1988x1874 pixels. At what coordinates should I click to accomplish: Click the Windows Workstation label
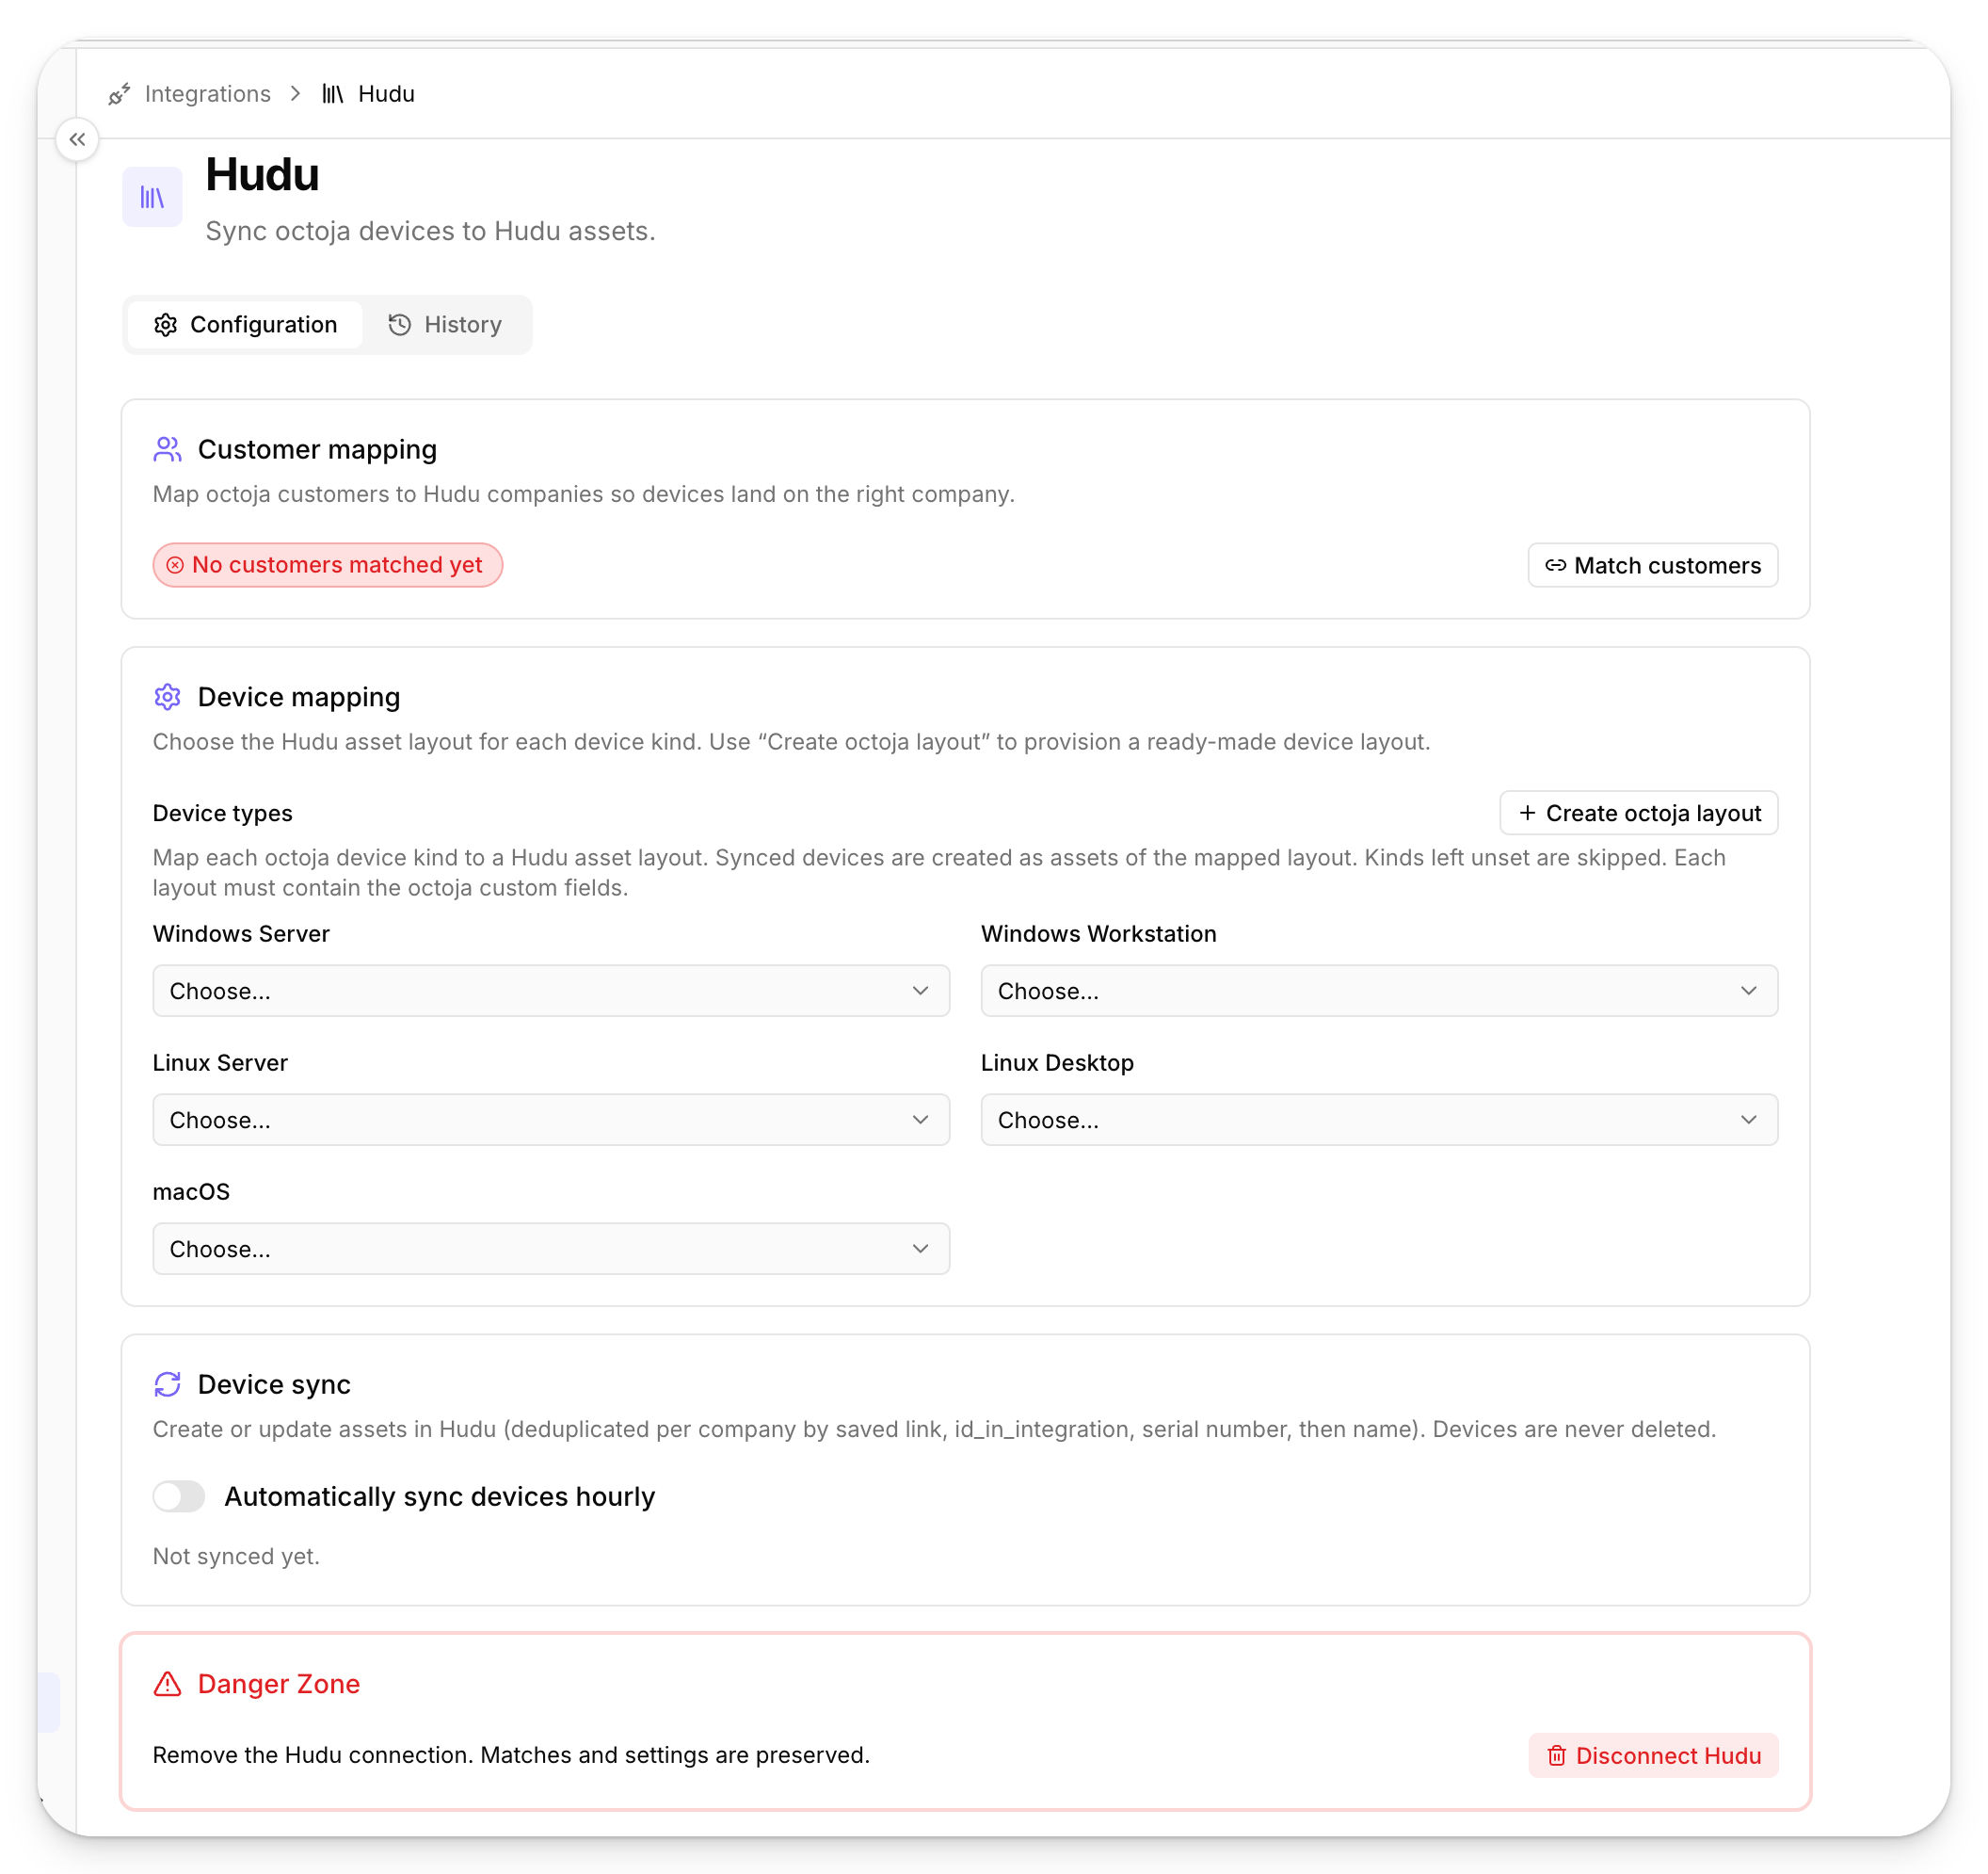(x=1099, y=933)
